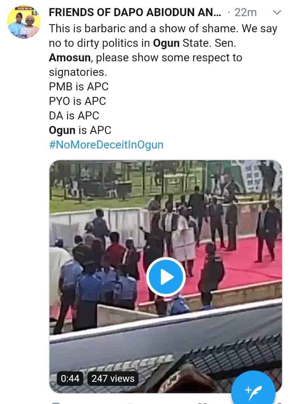The height and width of the screenshot is (404, 290).
Task: Tap the bold Amosun keyword in tweet
Action: pos(70,58)
